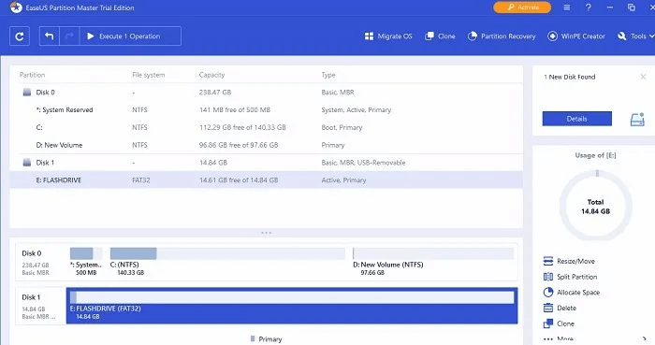Click 'Basic, MBR, USB-Removable' type cell
This screenshot has height=345, width=655.
coord(363,163)
